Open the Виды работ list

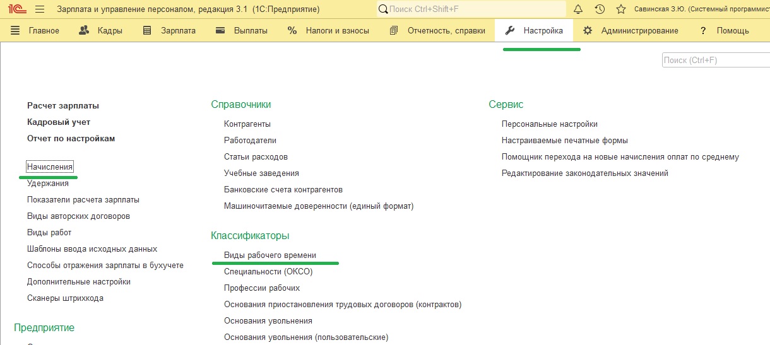point(49,233)
